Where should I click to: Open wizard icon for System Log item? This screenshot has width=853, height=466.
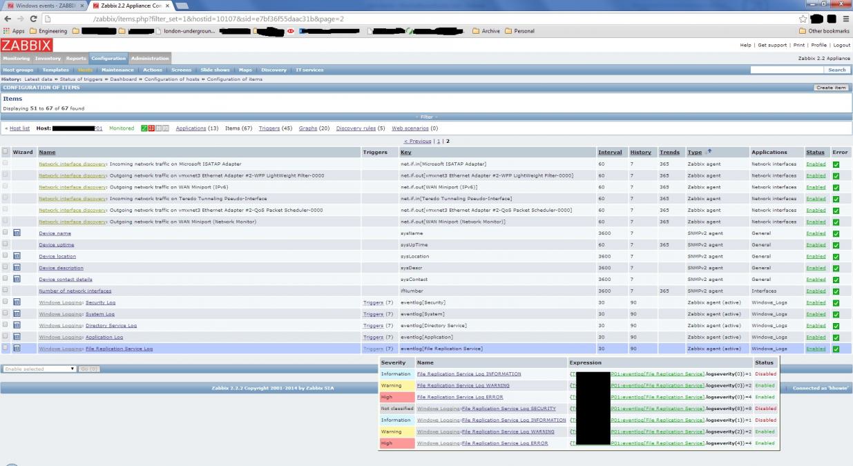pos(17,313)
